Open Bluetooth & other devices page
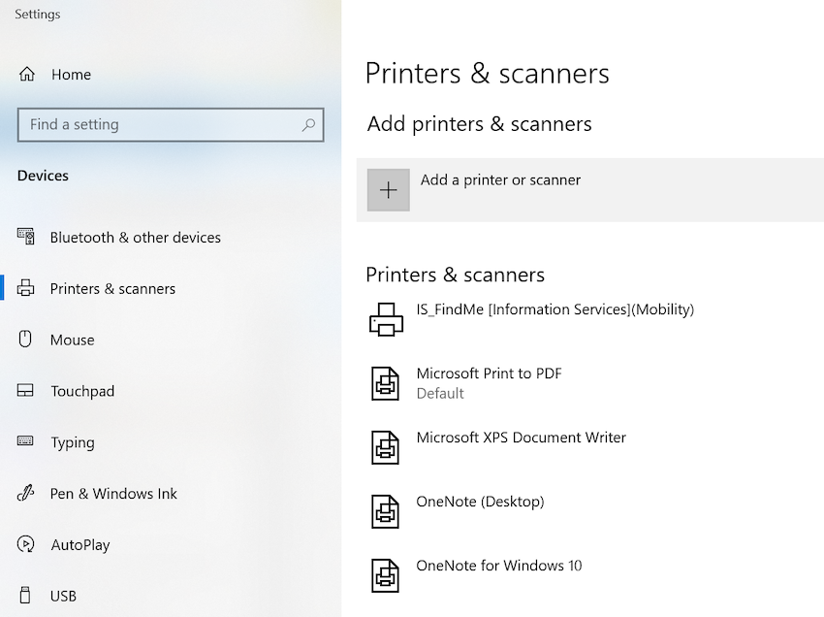The image size is (824, 617). click(136, 238)
